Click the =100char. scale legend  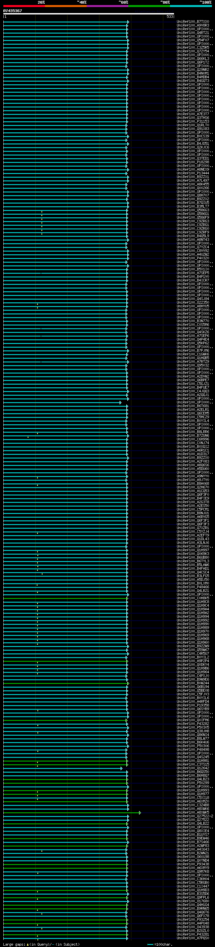pos(160,944)
